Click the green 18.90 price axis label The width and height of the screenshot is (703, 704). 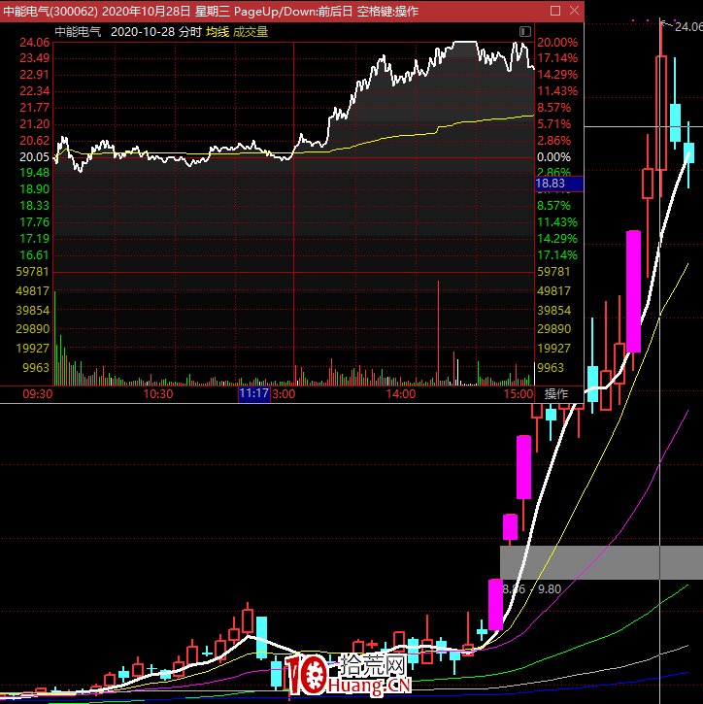[x=35, y=189]
